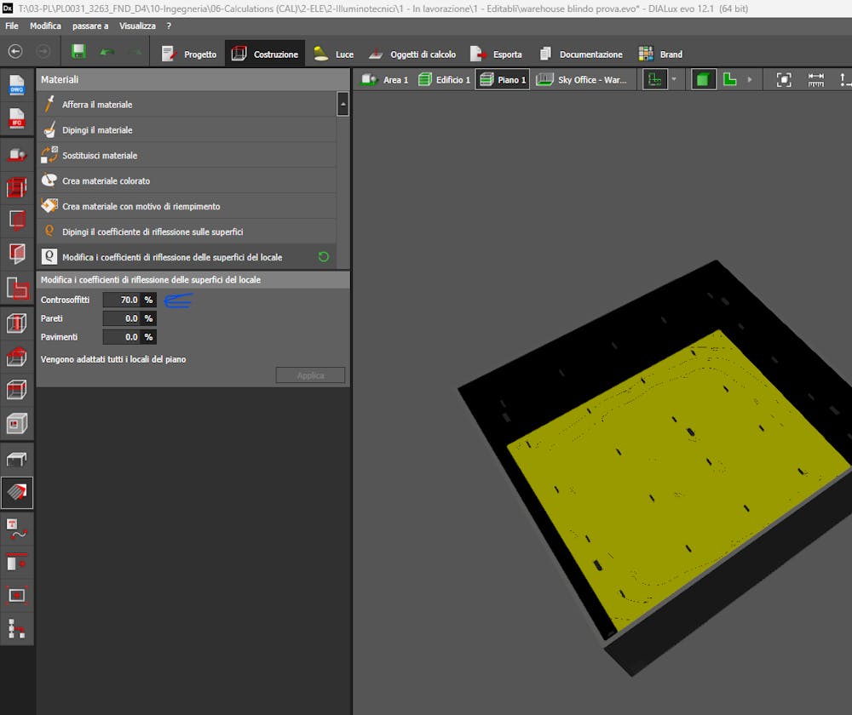Toggle the highlighted materials tool in sidebar
Viewport: 852px width, 715px height.
(x=17, y=492)
